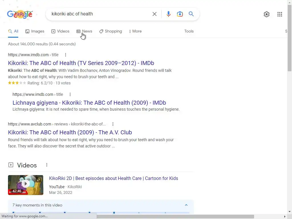Click the 'YouTube · KikoRiki' source text
The width and height of the screenshot is (292, 219).
65,187
